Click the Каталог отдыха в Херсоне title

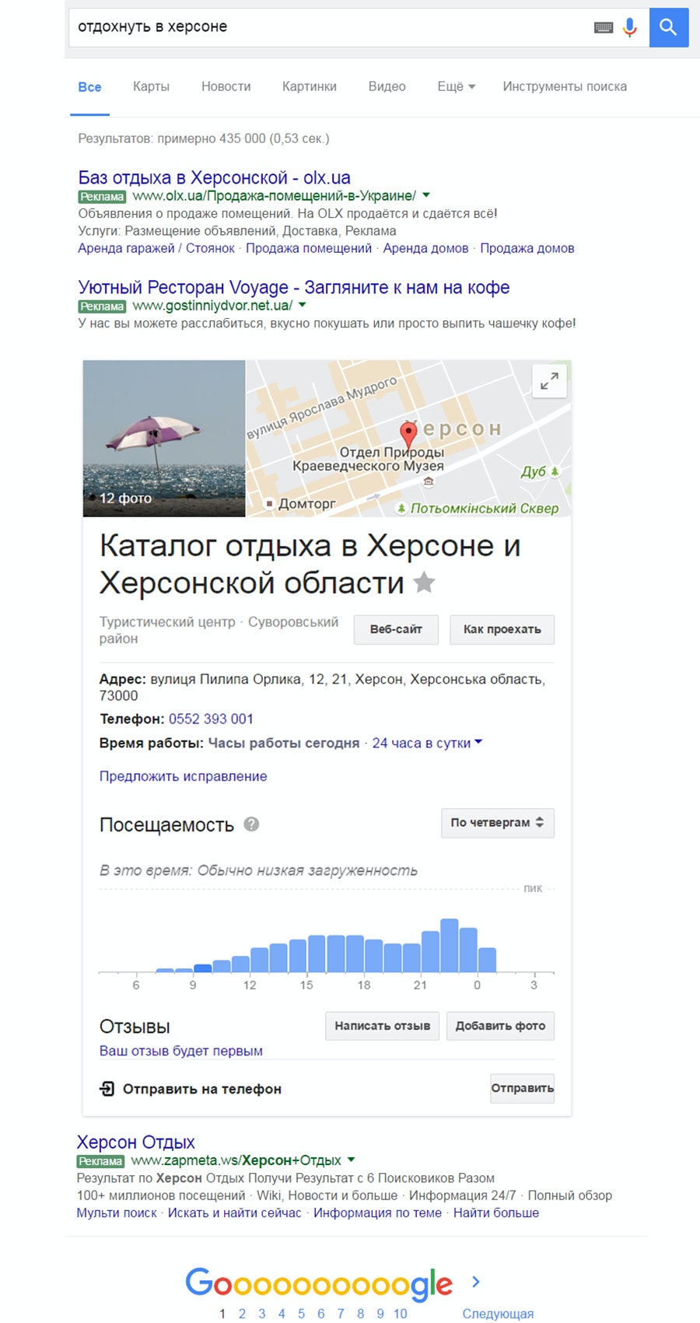[x=310, y=564]
